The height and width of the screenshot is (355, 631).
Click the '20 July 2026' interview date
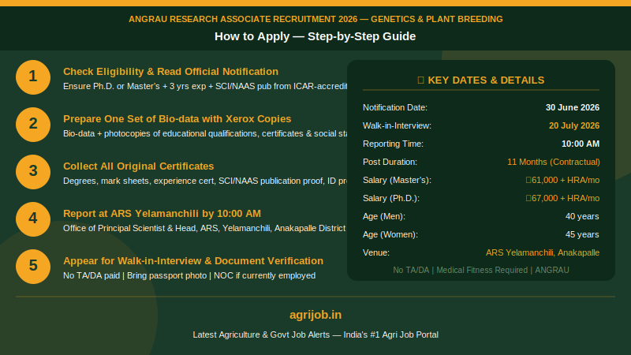[574, 125]
